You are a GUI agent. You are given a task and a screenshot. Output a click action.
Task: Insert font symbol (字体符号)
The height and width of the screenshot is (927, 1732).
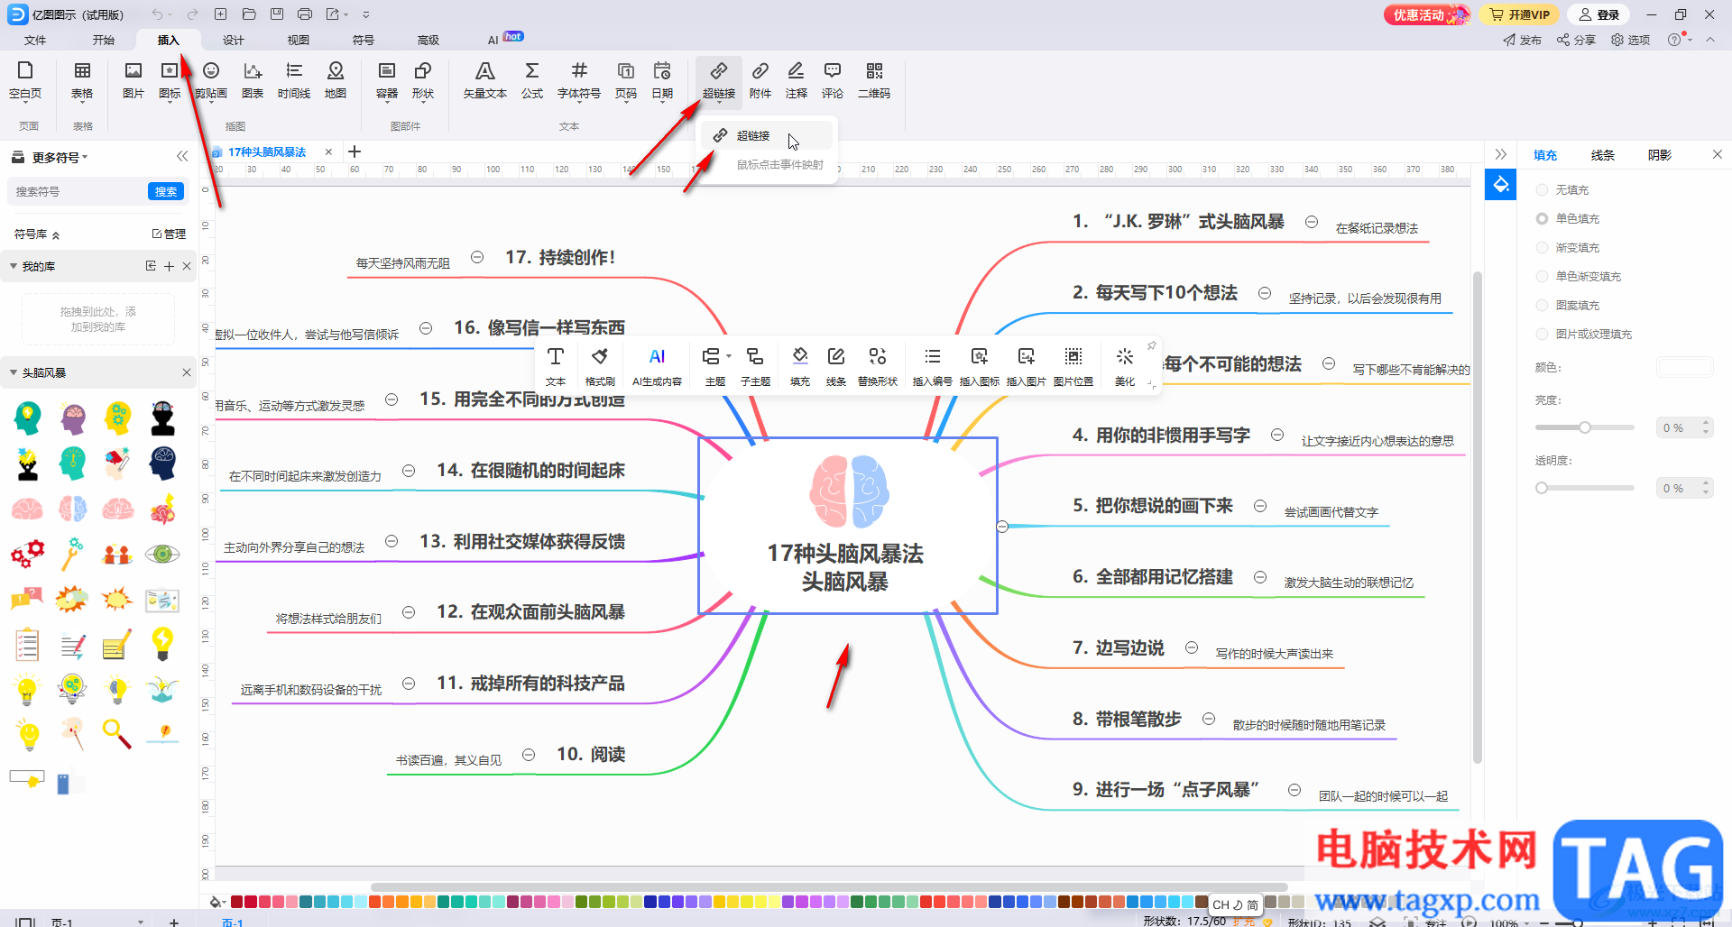click(x=579, y=79)
